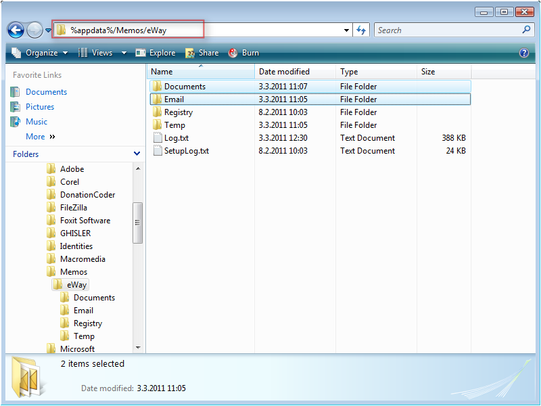Click Burn in the toolbar
The image size is (541, 406).
coord(243,53)
